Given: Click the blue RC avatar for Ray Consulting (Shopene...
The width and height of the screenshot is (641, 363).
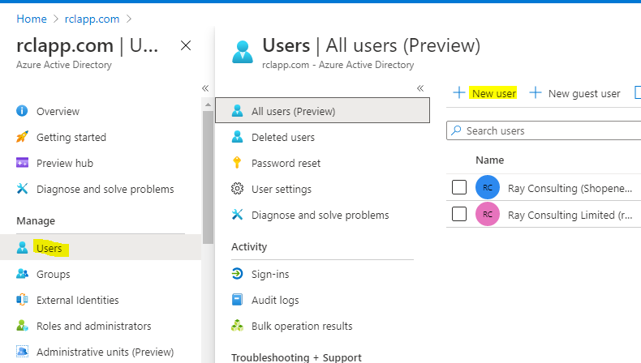Looking at the screenshot, I should tap(488, 187).
